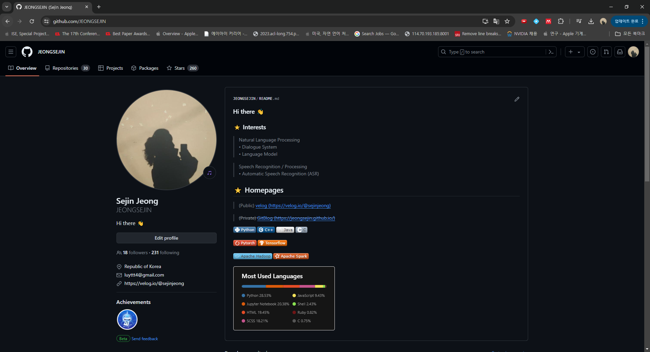Open the translate page icon in address bar
The width and height of the screenshot is (650, 352).
point(496,21)
